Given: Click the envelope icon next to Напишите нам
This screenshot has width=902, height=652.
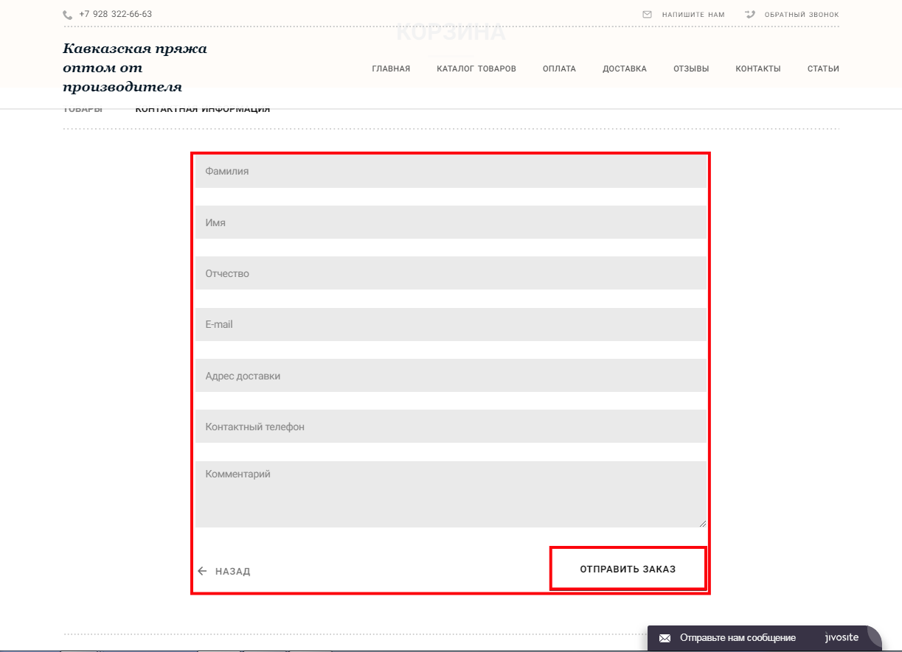Looking at the screenshot, I should [648, 14].
